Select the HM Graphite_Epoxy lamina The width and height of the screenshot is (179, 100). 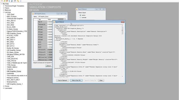pyautogui.click(x=14, y=33)
